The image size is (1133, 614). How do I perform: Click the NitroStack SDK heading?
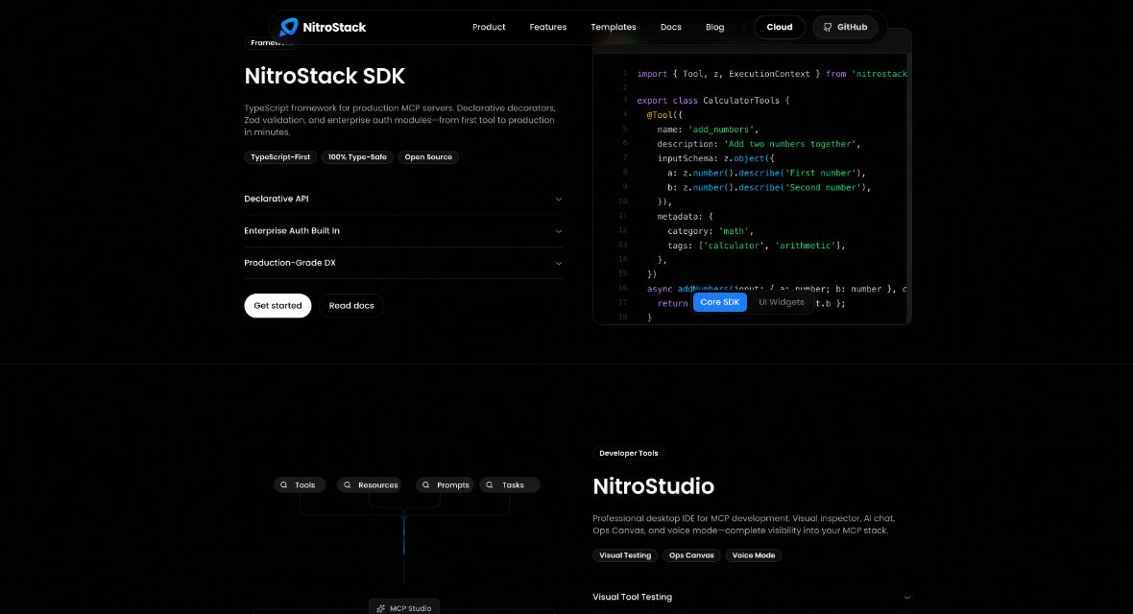click(325, 76)
